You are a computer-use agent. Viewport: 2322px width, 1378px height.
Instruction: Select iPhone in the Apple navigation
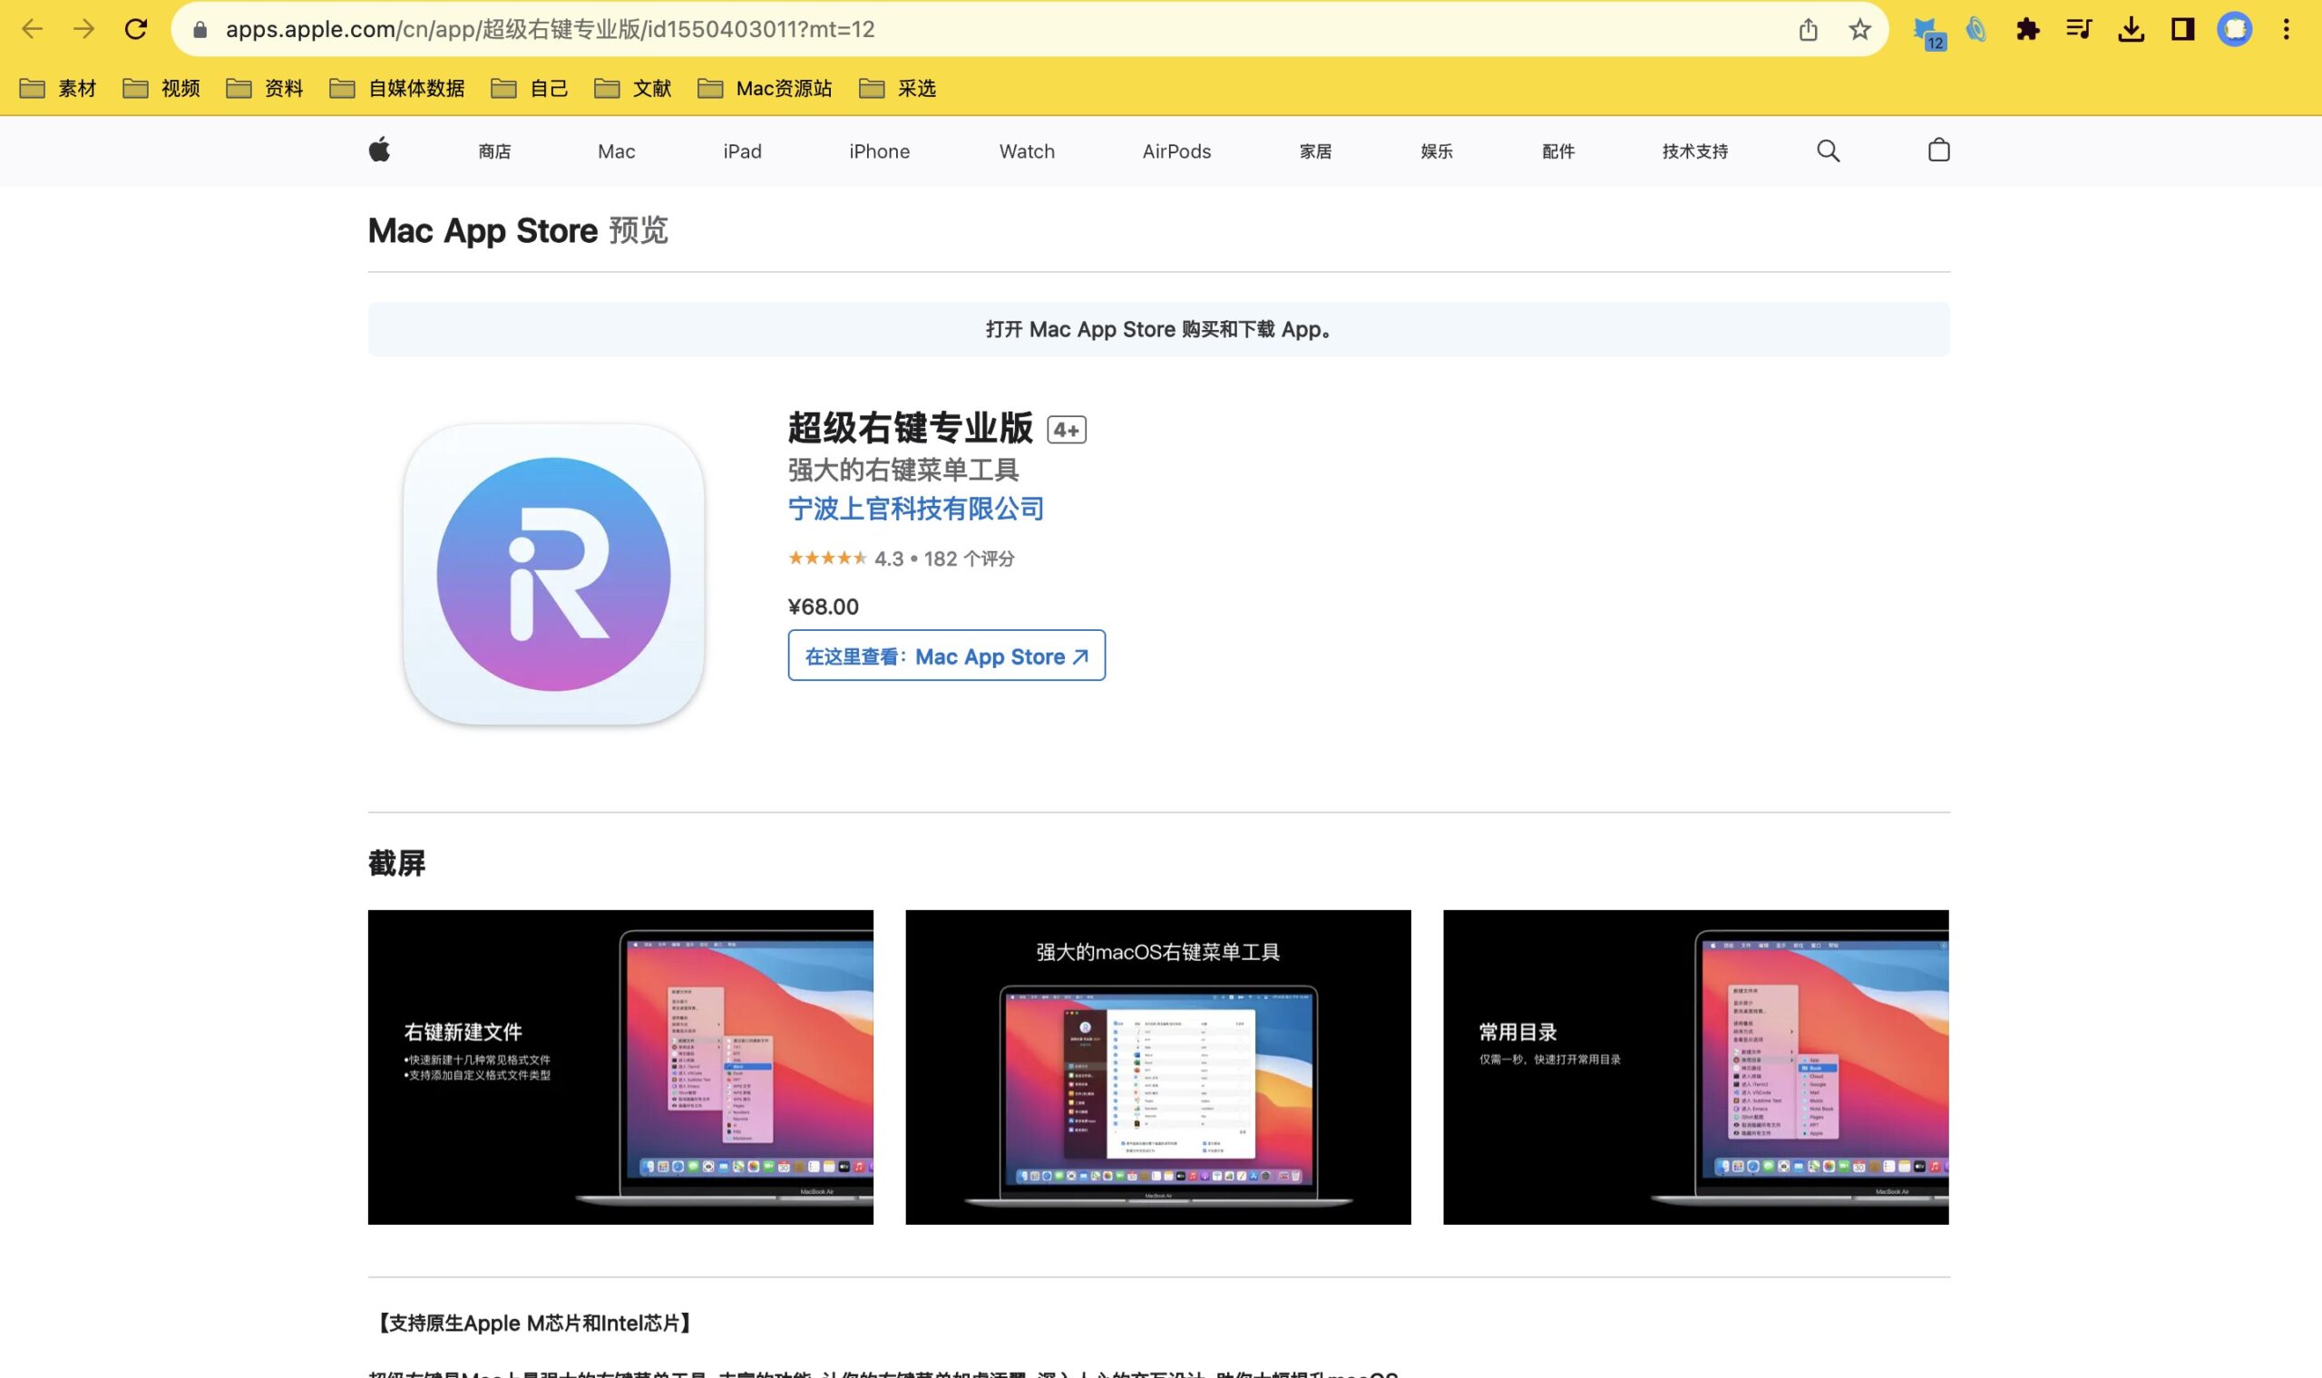tap(879, 150)
